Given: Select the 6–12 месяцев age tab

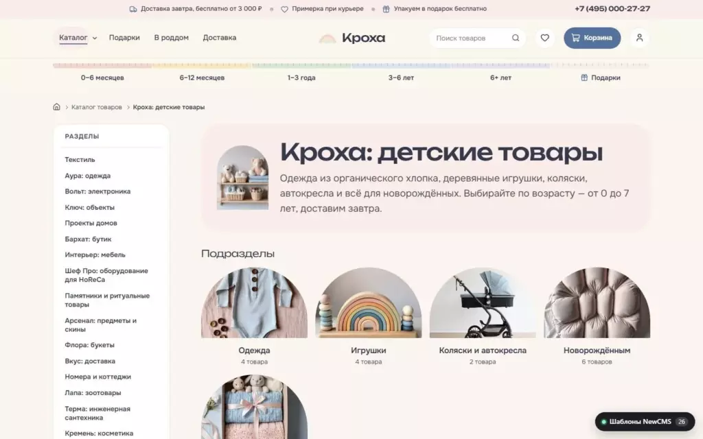Looking at the screenshot, I should (x=202, y=78).
